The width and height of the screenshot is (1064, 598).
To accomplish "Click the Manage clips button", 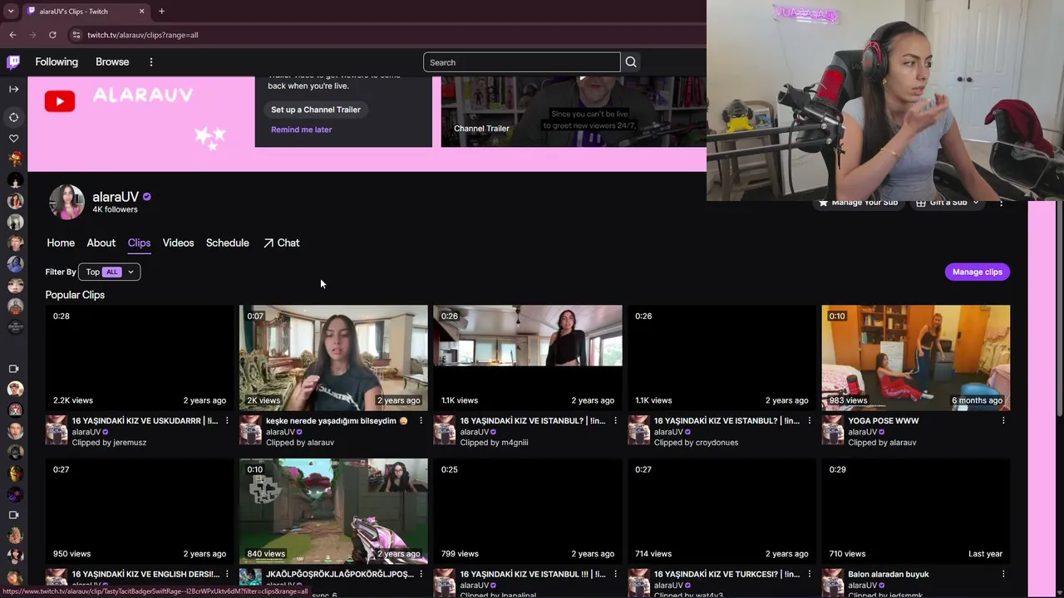I will click(x=978, y=272).
